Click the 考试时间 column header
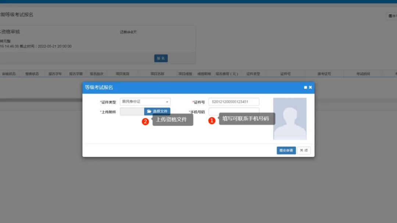Viewport: 397px width, 223px height. pyautogui.click(x=363, y=74)
